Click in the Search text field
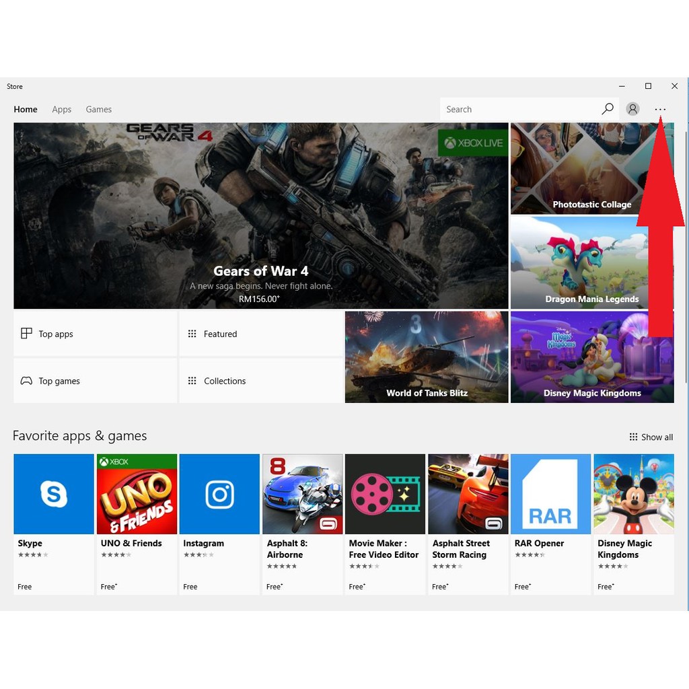 518,109
